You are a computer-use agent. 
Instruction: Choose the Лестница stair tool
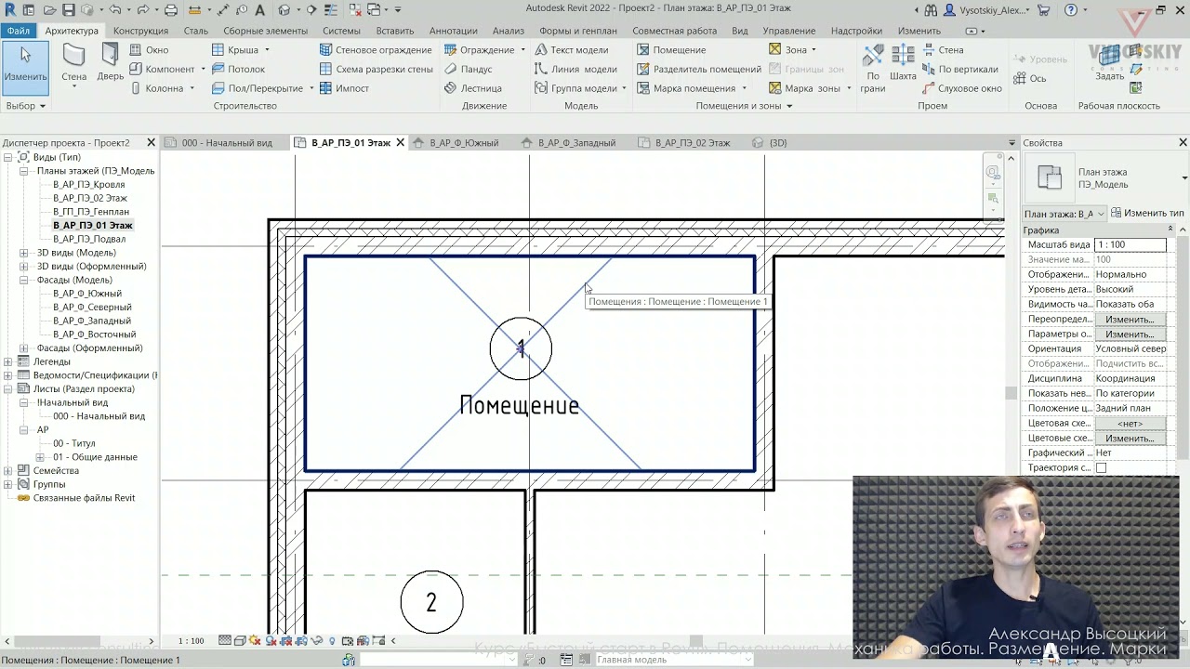tap(472, 88)
